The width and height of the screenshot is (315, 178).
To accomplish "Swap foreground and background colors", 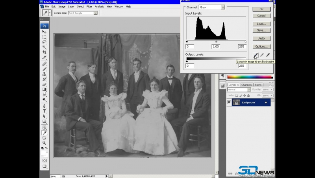I will (x=46, y=148).
